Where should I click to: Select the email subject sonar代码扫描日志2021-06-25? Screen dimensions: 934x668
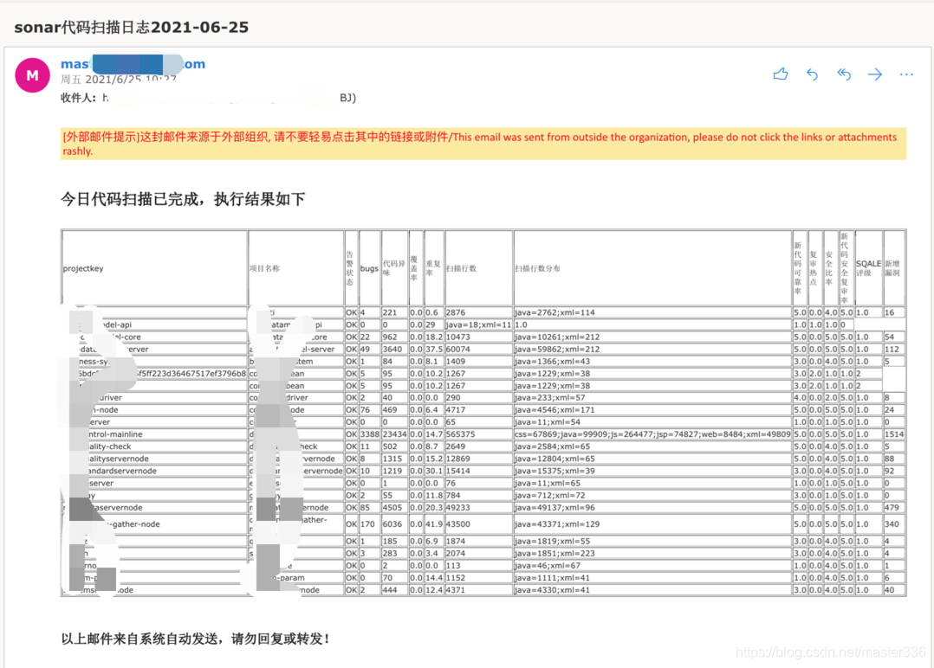[131, 28]
